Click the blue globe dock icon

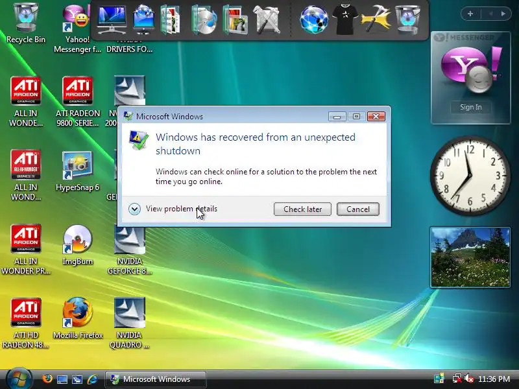(x=314, y=20)
